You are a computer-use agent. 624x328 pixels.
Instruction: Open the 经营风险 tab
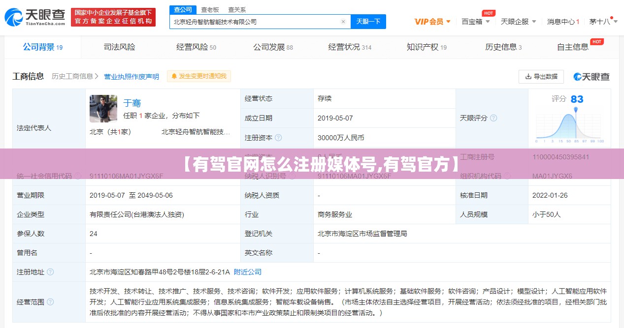(196, 47)
